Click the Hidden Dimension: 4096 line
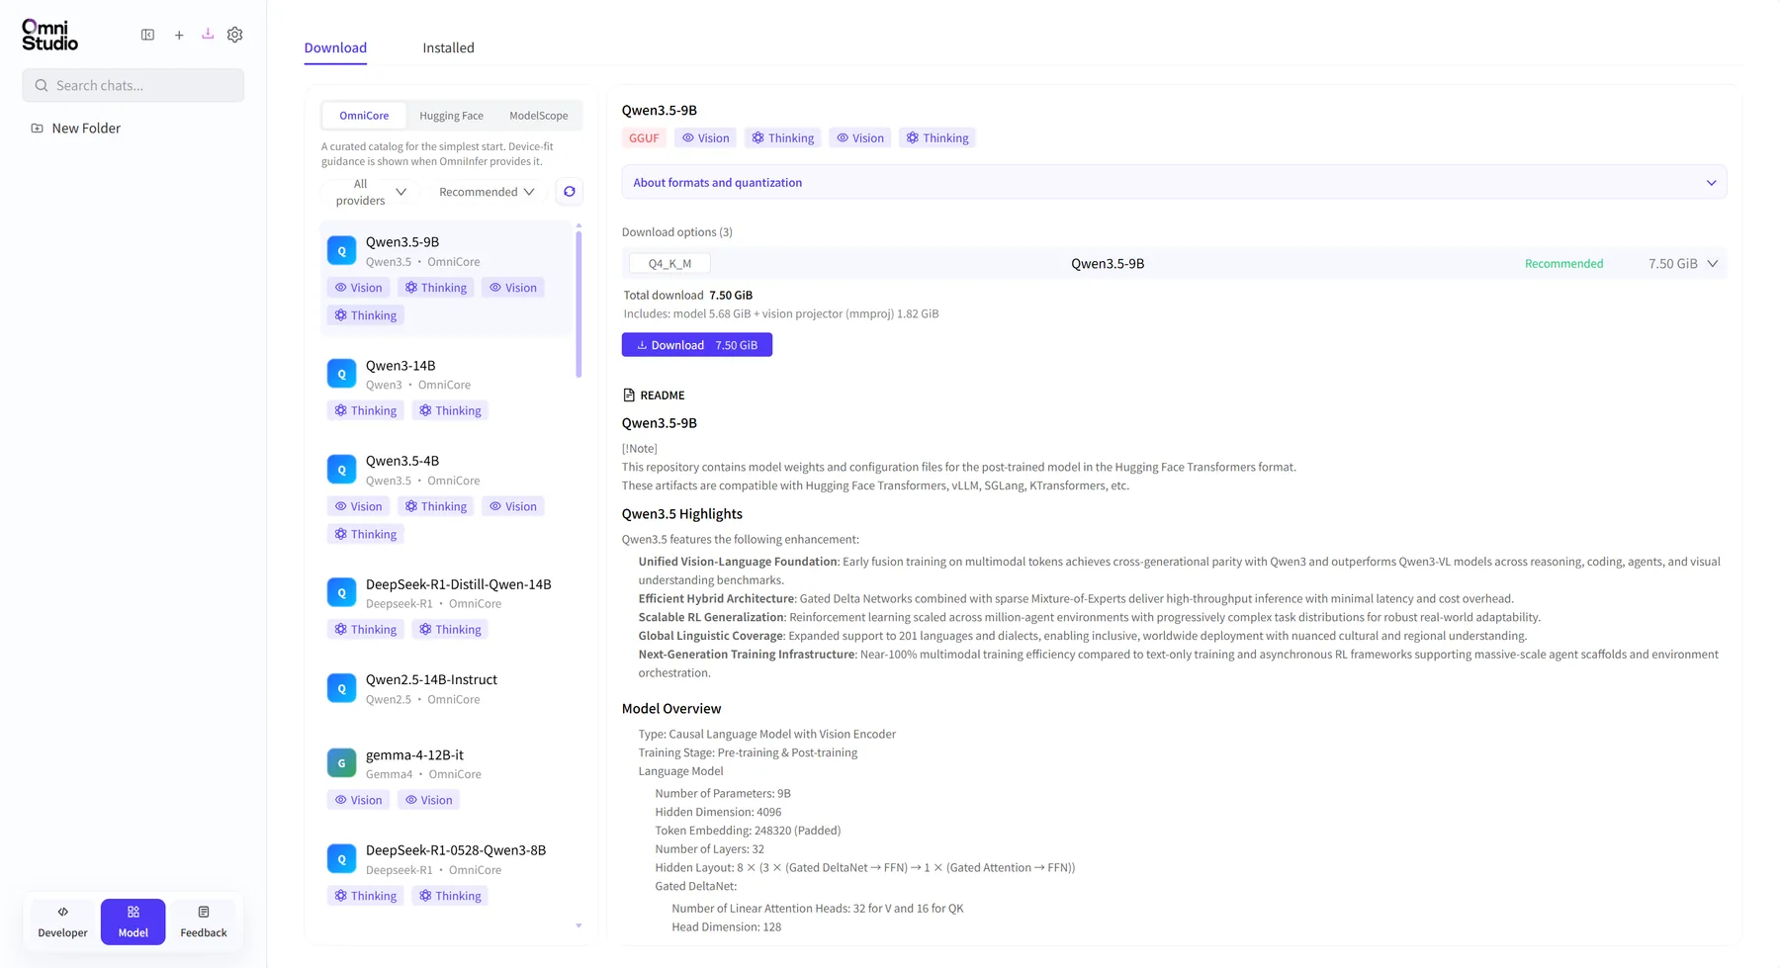The width and height of the screenshot is (1780, 968). (718, 813)
